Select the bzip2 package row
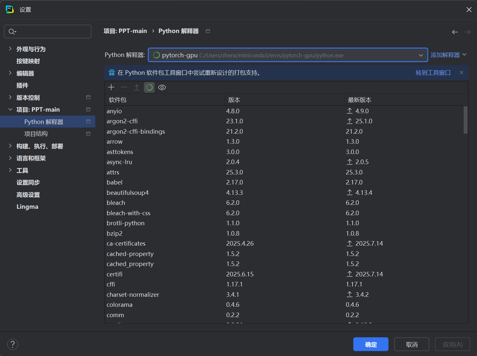The width and height of the screenshot is (477, 356). tap(284, 233)
